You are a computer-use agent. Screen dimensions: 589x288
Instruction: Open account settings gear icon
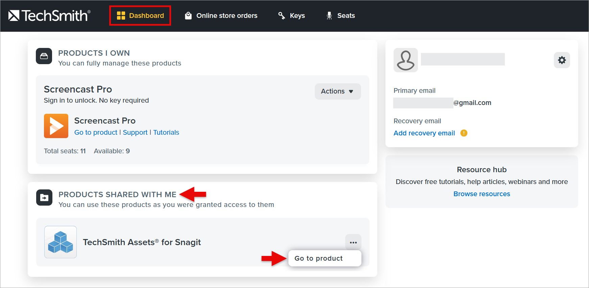[562, 60]
